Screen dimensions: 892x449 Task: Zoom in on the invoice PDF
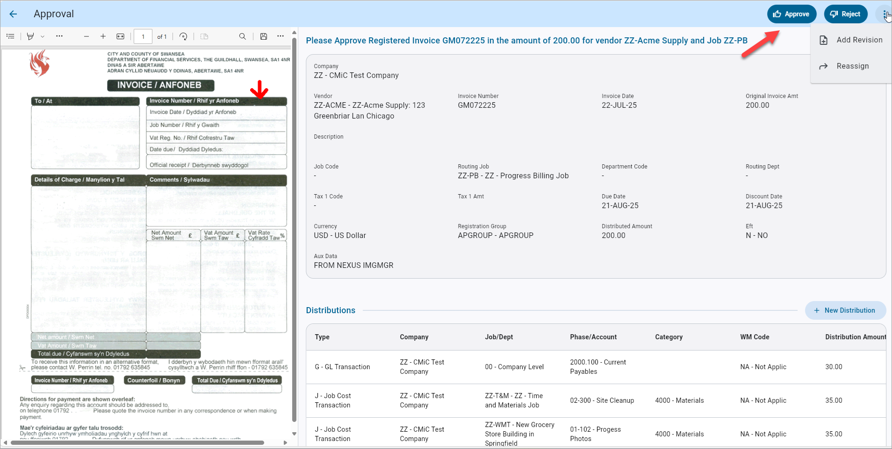[x=103, y=36]
